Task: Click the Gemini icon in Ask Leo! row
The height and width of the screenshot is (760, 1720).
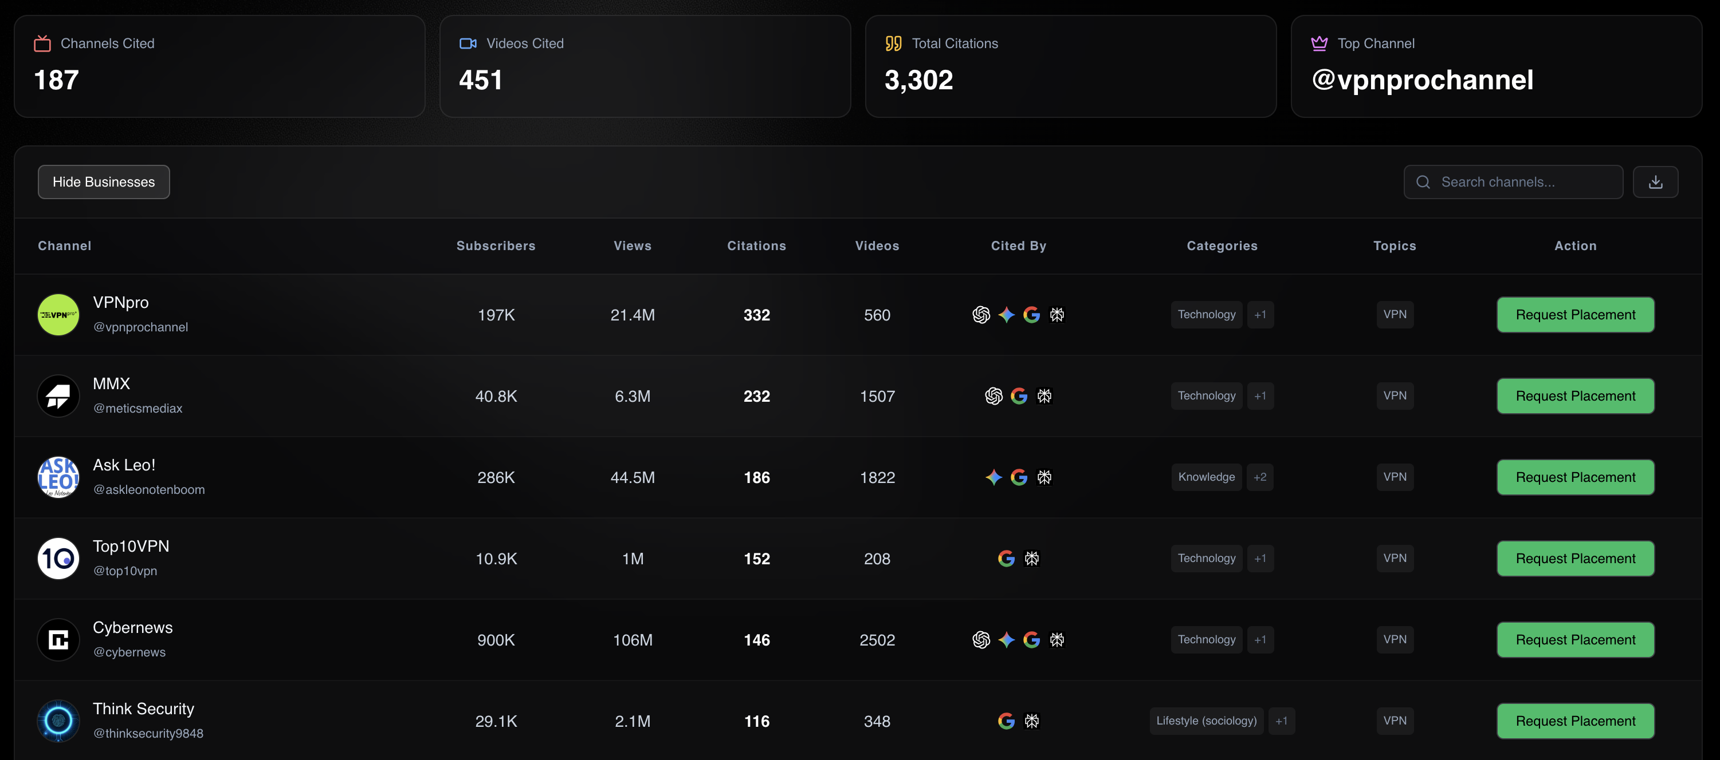Action: (x=993, y=477)
